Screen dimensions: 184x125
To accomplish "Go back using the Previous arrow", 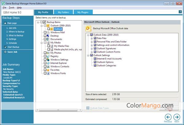I will point(168,117).
